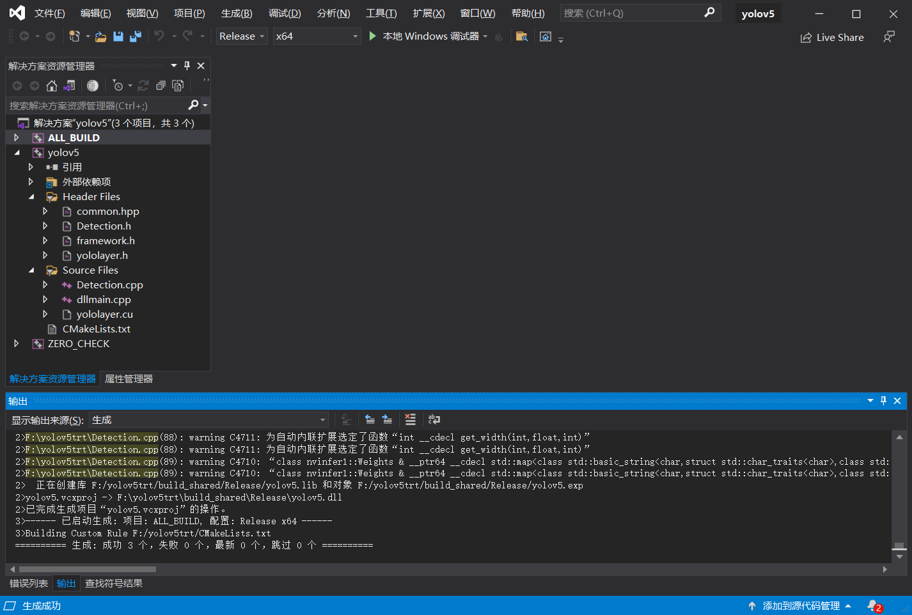This screenshot has height=615, width=912.
Task: Open Solution Explorer window options dropdown
Action: [x=174, y=66]
